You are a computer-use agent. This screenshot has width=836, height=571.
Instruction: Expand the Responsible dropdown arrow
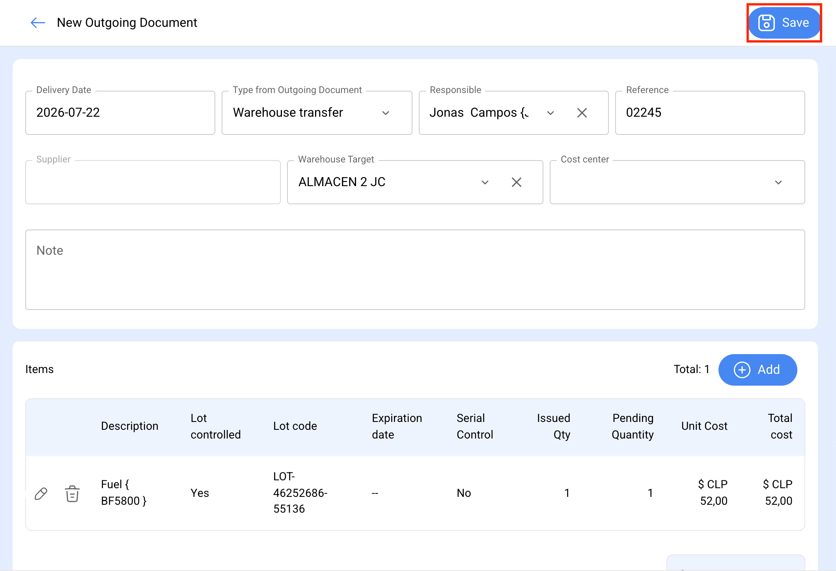point(550,113)
